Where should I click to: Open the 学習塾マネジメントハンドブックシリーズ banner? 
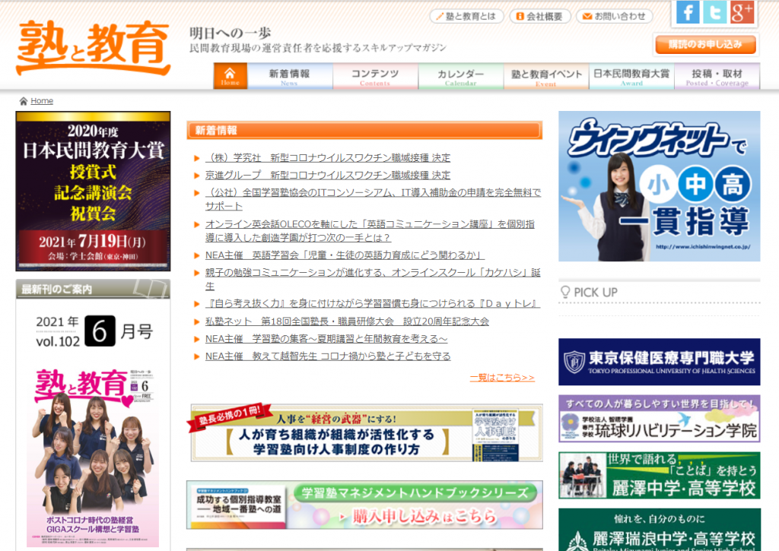click(364, 505)
